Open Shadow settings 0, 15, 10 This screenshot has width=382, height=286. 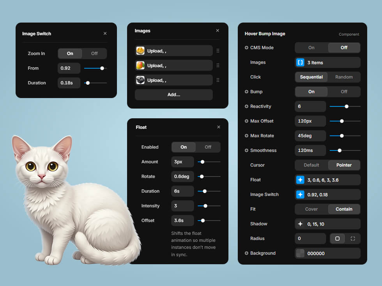click(327, 224)
